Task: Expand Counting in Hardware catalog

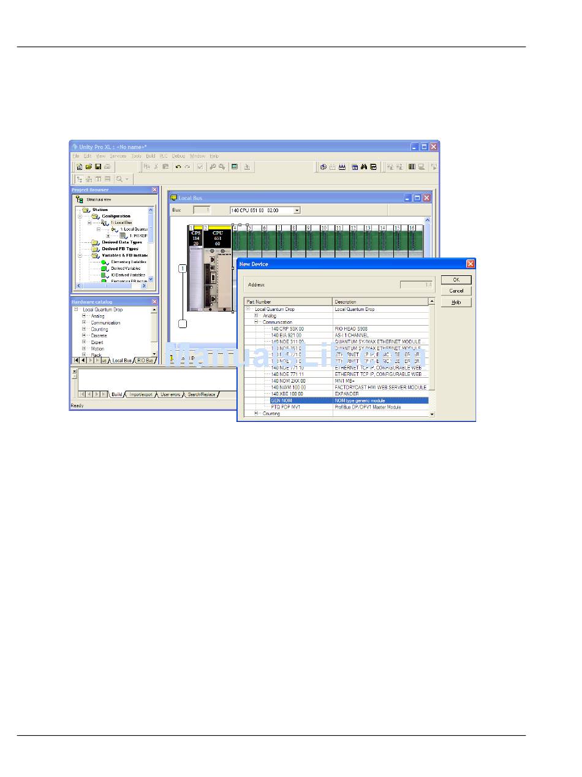Action: pos(84,329)
